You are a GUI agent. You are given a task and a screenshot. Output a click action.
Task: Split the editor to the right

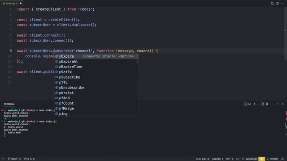278,3
